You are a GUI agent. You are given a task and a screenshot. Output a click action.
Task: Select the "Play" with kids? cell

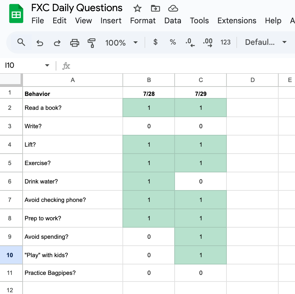[x=73, y=255]
